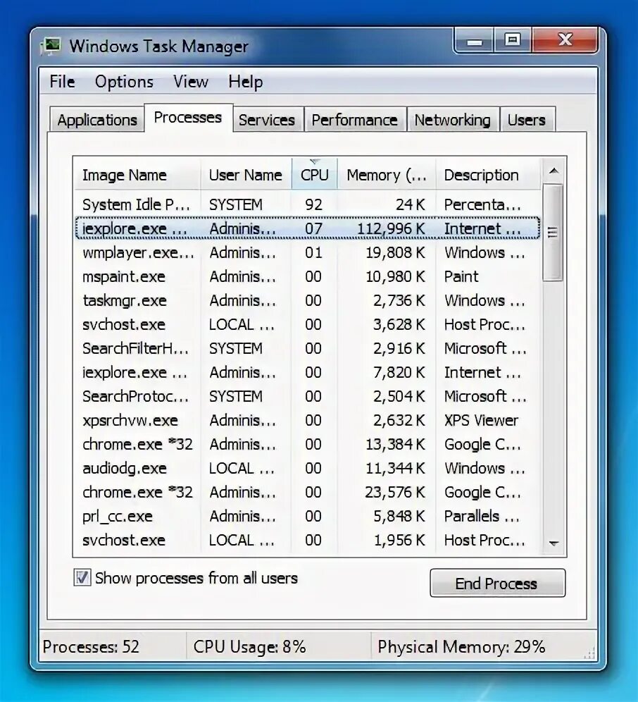The width and height of the screenshot is (638, 702).
Task: Select iexplore.exe using 7,820 K
Action: click(x=307, y=372)
